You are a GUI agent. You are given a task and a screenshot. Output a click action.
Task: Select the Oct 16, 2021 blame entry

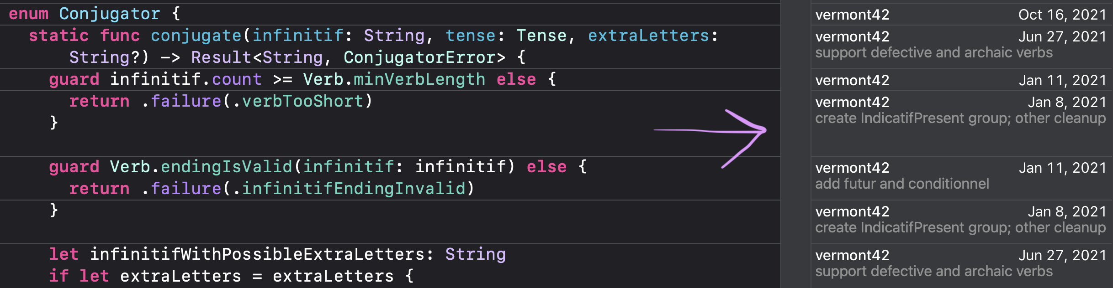click(x=959, y=15)
